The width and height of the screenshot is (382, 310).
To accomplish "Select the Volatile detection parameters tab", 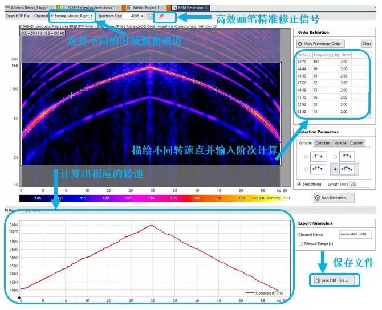I will [x=340, y=143].
